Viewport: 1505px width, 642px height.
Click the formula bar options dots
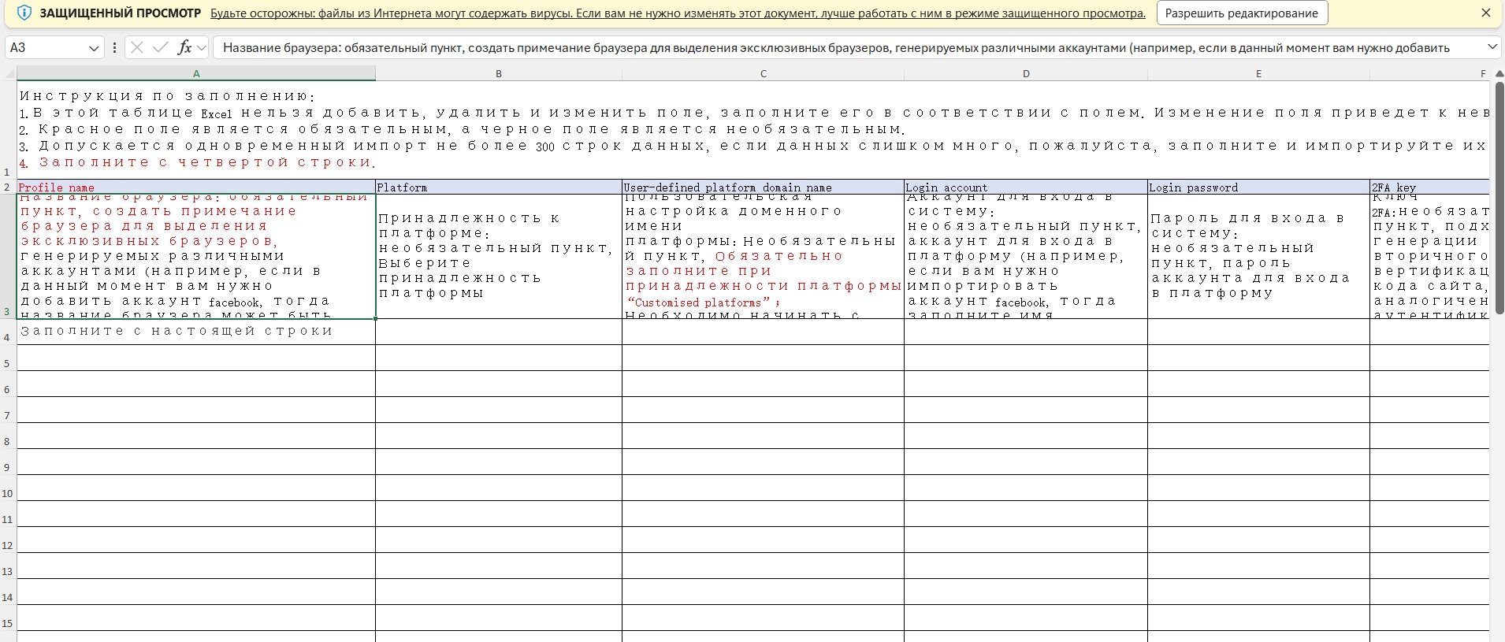point(115,47)
